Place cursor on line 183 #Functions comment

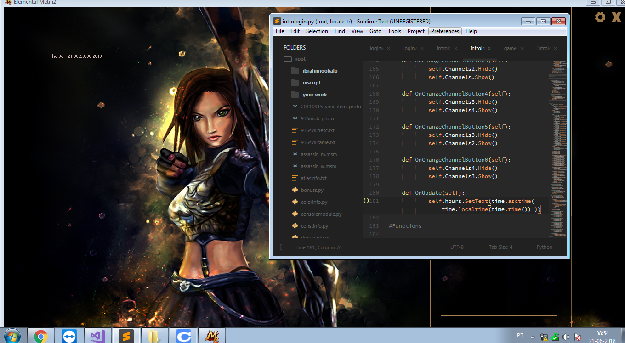[x=405, y=226]
